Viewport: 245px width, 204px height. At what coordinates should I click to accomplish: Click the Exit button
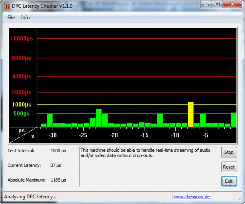(229, 181)
